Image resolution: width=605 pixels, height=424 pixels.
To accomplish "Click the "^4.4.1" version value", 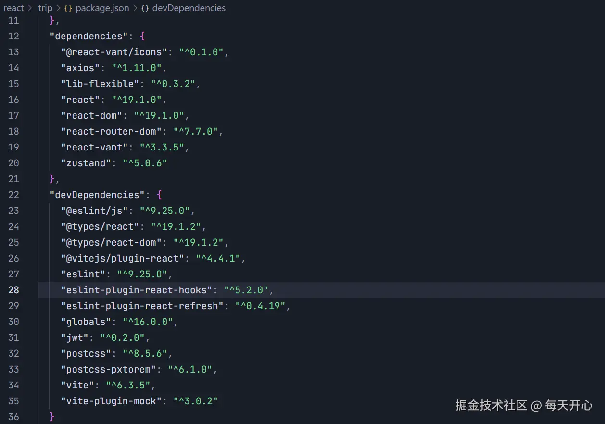I will point(218,258).
